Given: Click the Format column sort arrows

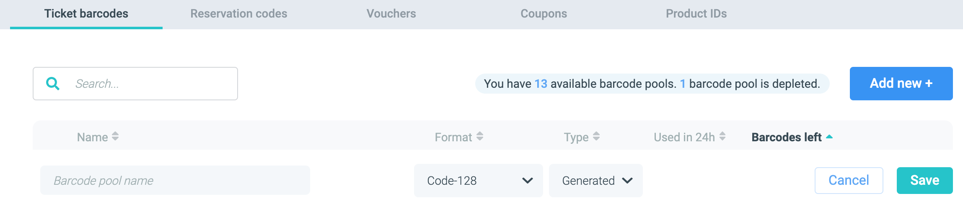Looking at the screenshot, I should [x=480, y=137].
